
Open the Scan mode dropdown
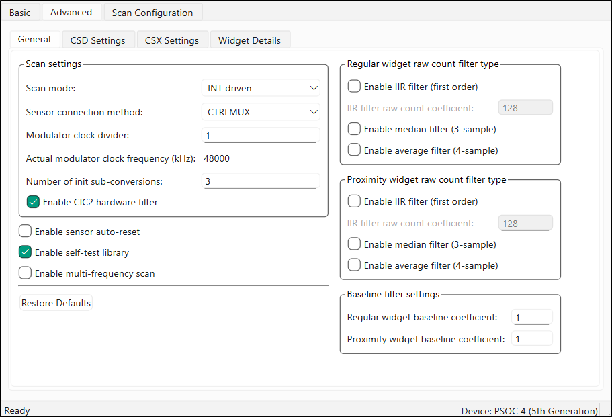click(261, 88)
